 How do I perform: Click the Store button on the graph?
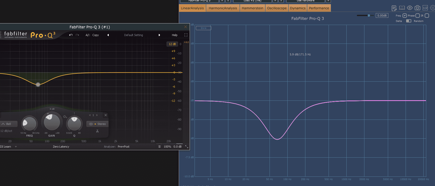204,28
